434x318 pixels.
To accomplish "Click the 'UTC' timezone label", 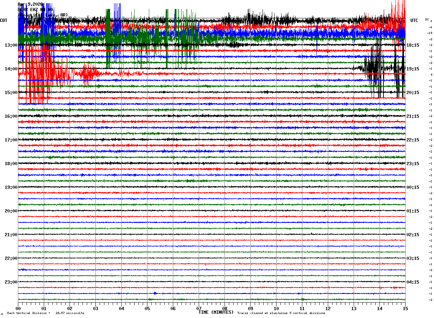I will (414, 20).
